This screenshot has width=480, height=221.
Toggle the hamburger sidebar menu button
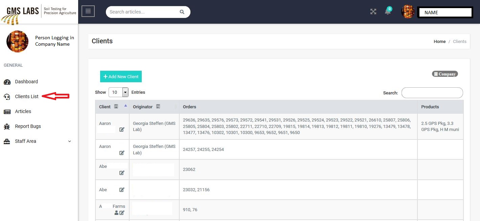[x=88, y=11]
